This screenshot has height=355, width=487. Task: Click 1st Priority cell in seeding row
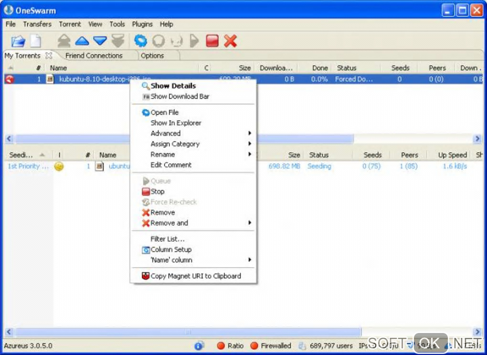pos(28,166)
